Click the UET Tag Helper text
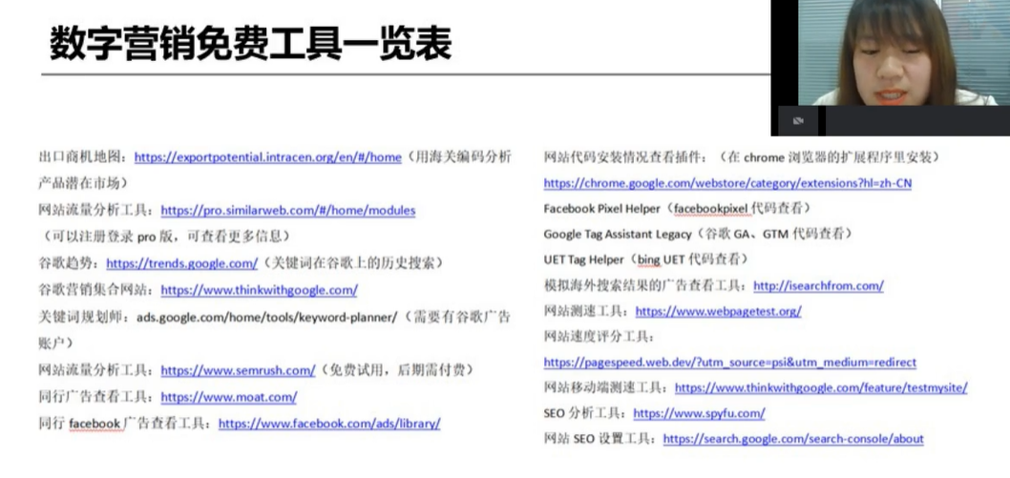The width and height of the screenshot is (1010, 478). pyautogui.click(x=584, y=260)
